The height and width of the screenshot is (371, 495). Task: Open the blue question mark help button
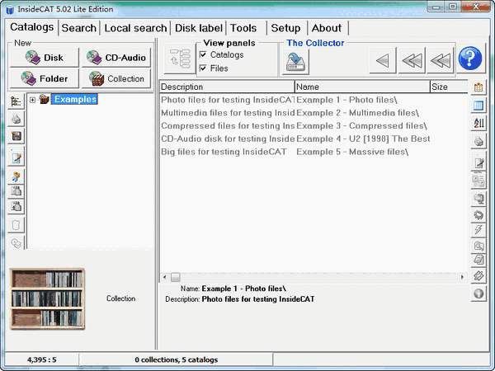[470, 59]
